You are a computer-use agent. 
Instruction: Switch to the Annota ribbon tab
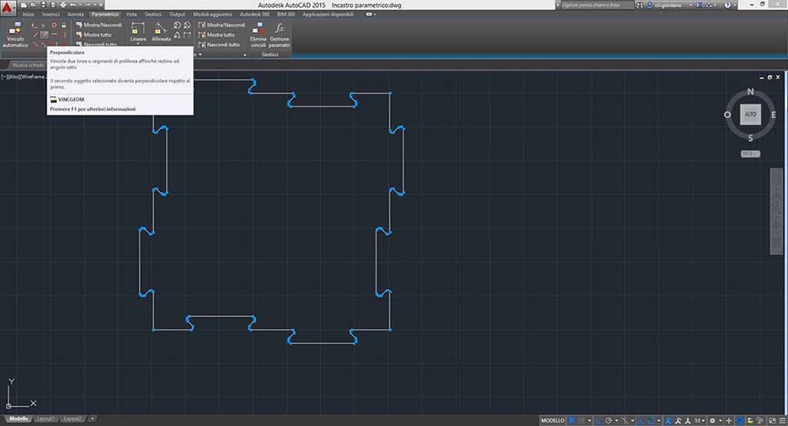point(75,15)
